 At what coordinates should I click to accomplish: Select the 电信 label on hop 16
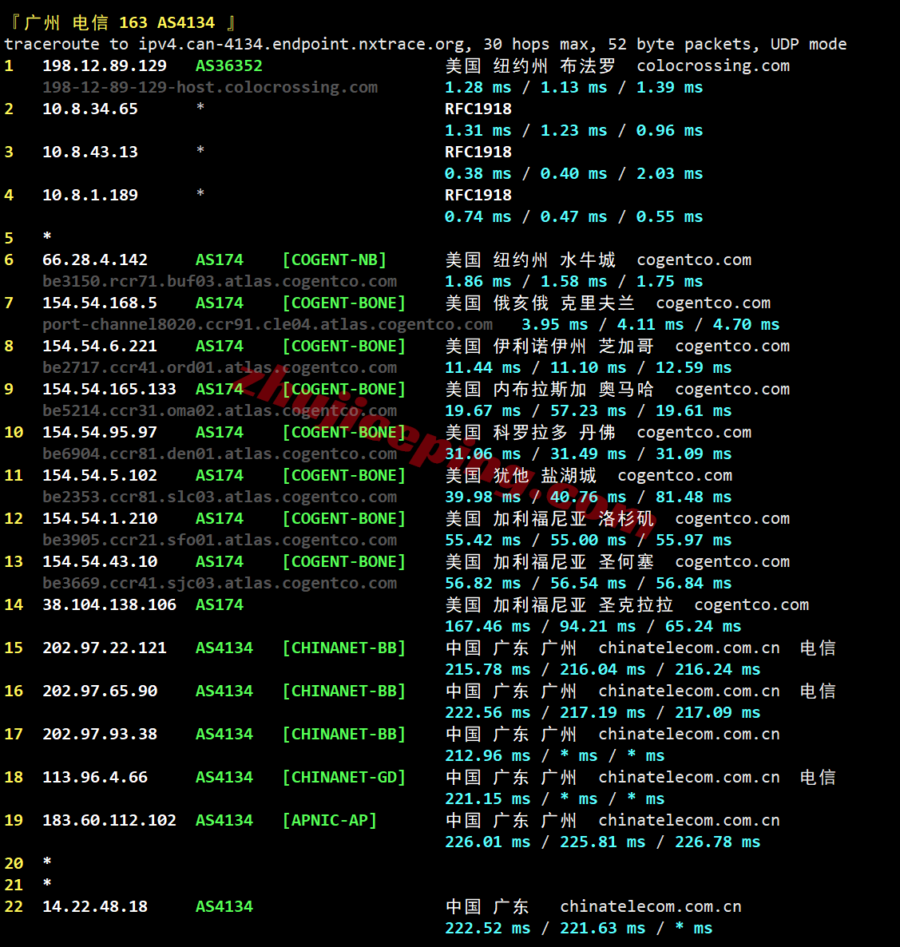(817, 691)
